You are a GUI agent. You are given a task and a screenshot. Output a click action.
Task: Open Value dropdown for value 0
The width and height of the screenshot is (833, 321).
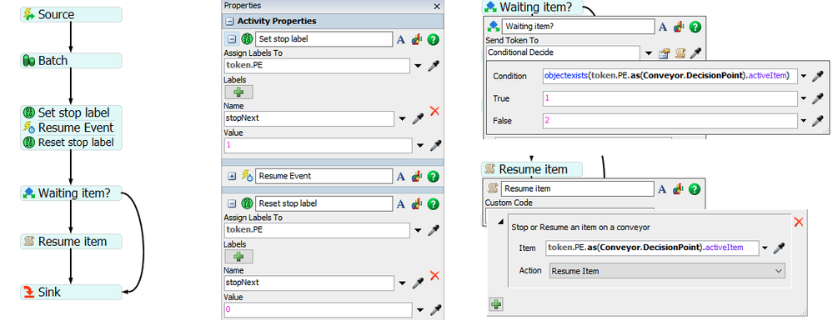click(x=421, y=310)
